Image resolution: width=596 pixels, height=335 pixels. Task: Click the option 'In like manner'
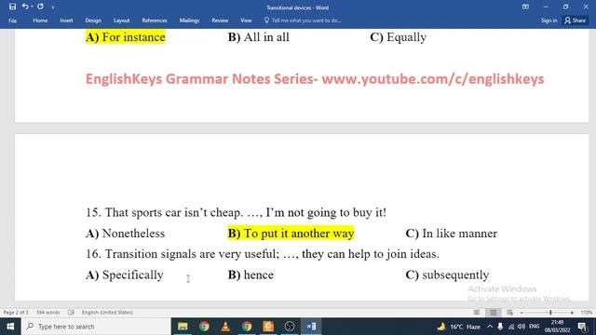(451, 234)
